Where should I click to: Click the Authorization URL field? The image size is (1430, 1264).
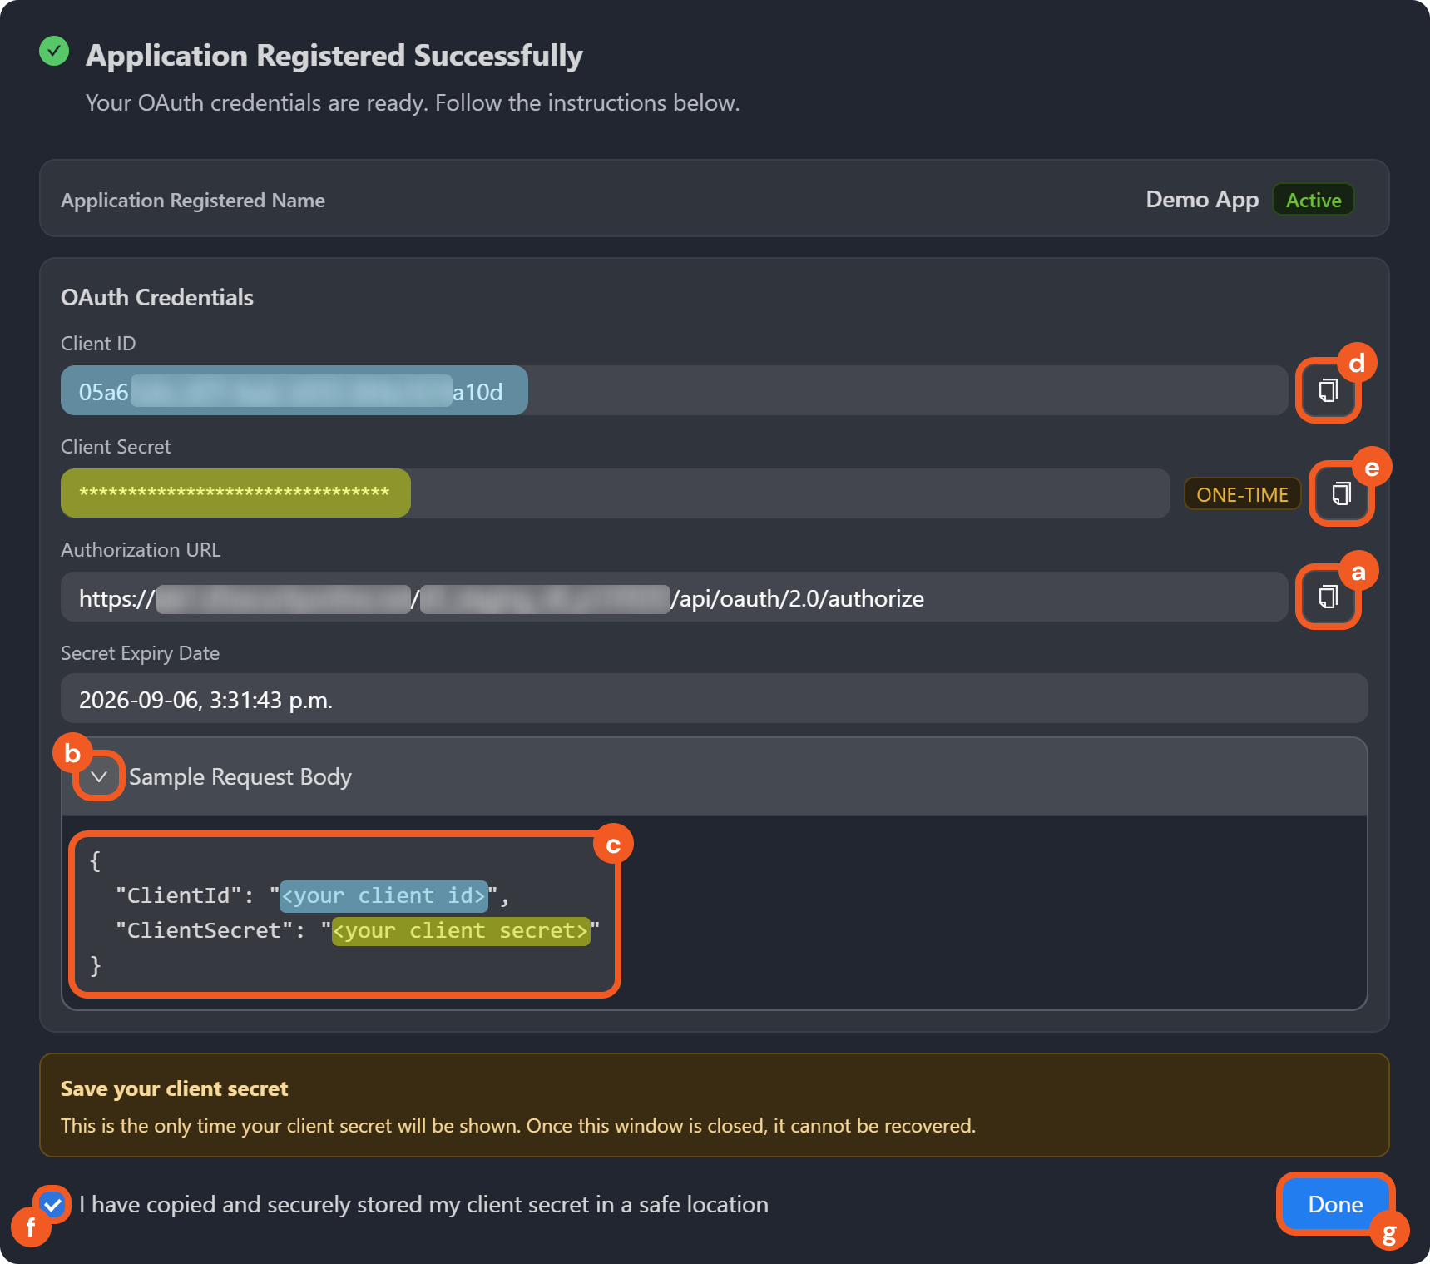[x=674, y=597]
